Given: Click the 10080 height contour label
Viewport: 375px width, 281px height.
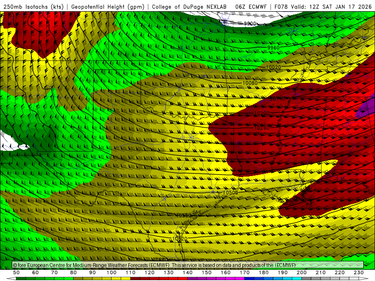Looking at the screenshot, I should [250, 83].
